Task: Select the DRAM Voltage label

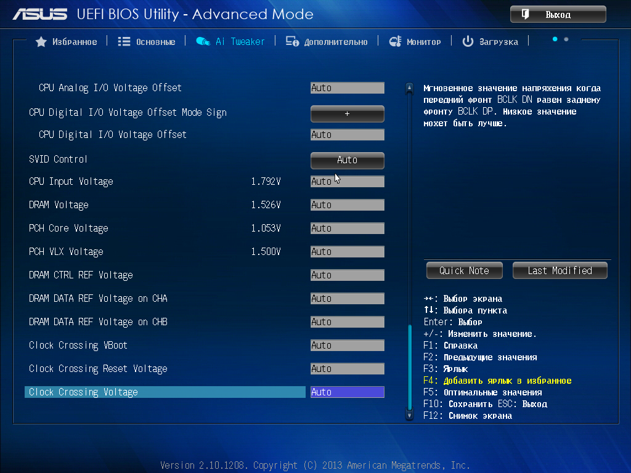Action: coord(59,205)
